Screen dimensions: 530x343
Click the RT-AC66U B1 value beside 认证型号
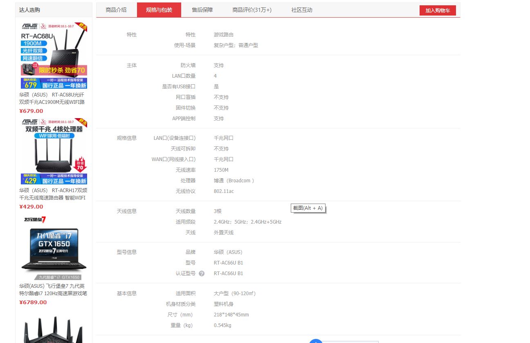(x=229, y=274)
